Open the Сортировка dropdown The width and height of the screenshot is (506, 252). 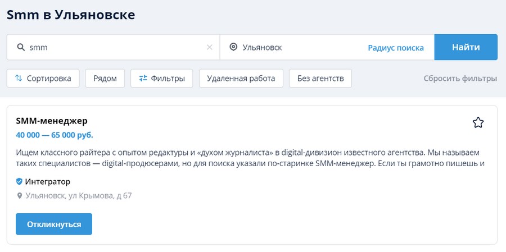pos(43,79)
